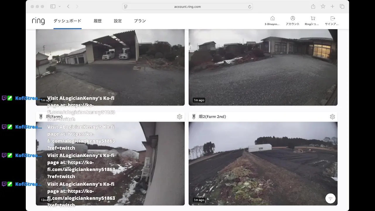Viewport: 375px width, 211px height.
Task: Click the Ring logo
Action: 38,21
